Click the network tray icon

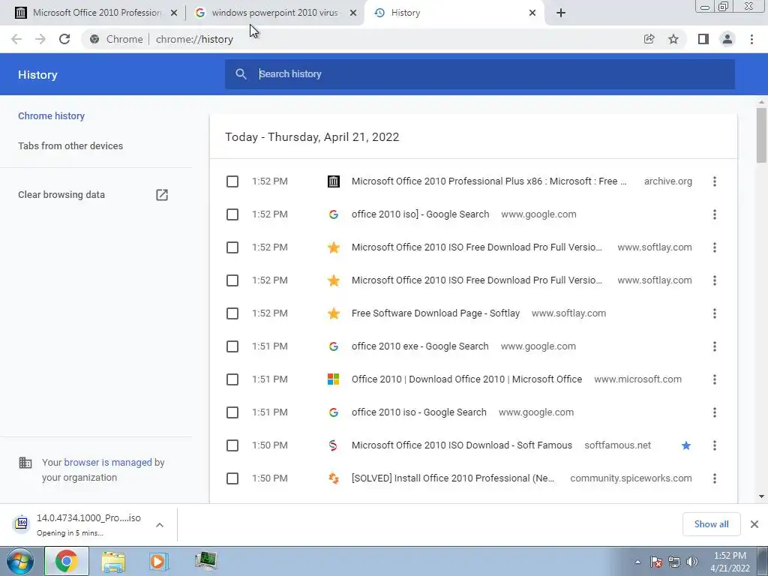(x=674, y=562)
